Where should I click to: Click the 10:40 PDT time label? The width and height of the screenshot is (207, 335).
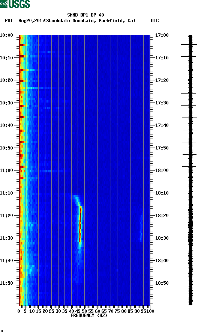tap(7, 125)
